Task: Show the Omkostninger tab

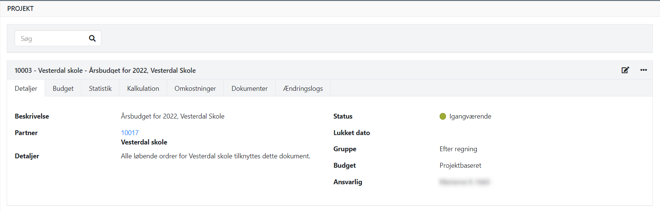Action: [x=195, y=89]
